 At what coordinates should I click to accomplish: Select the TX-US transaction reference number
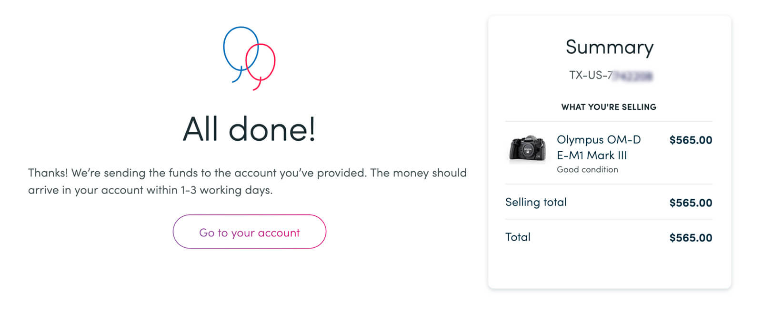click(610, 75)
